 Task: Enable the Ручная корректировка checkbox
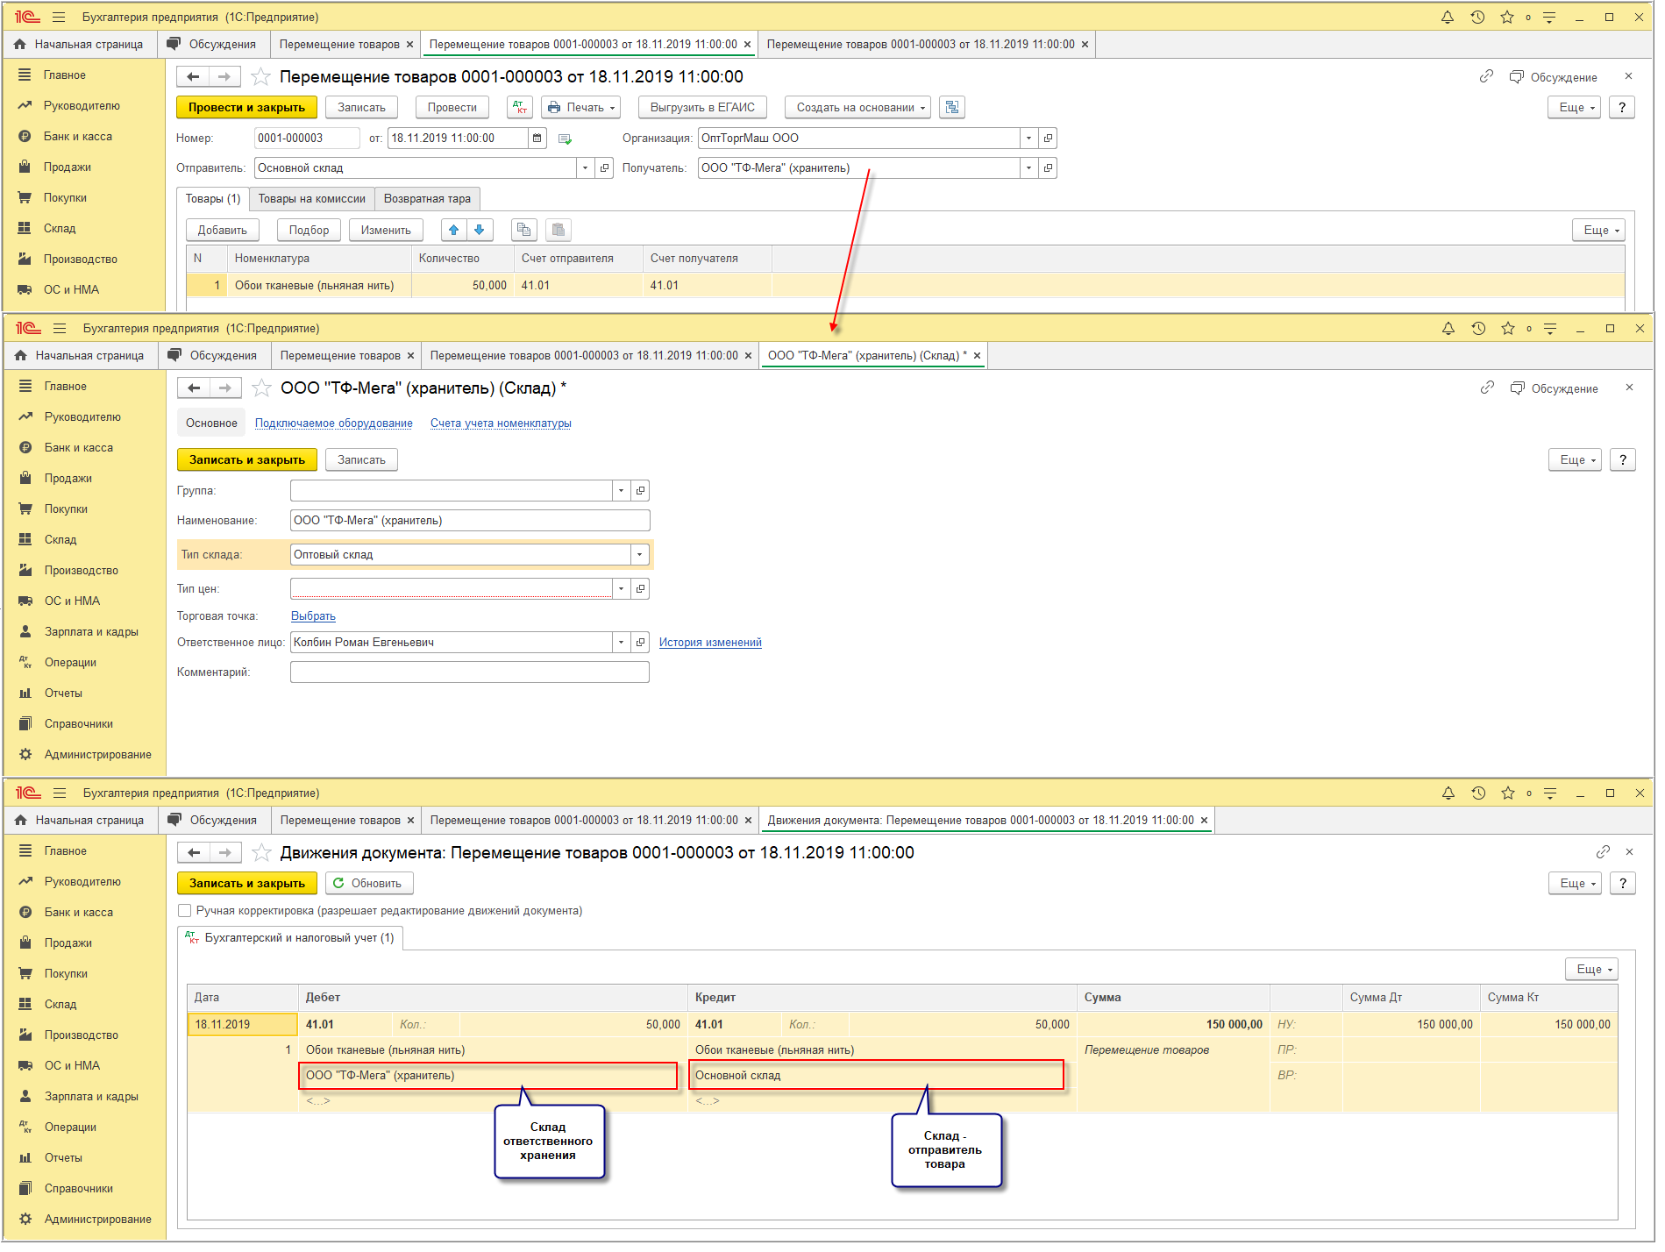point(185,911)
